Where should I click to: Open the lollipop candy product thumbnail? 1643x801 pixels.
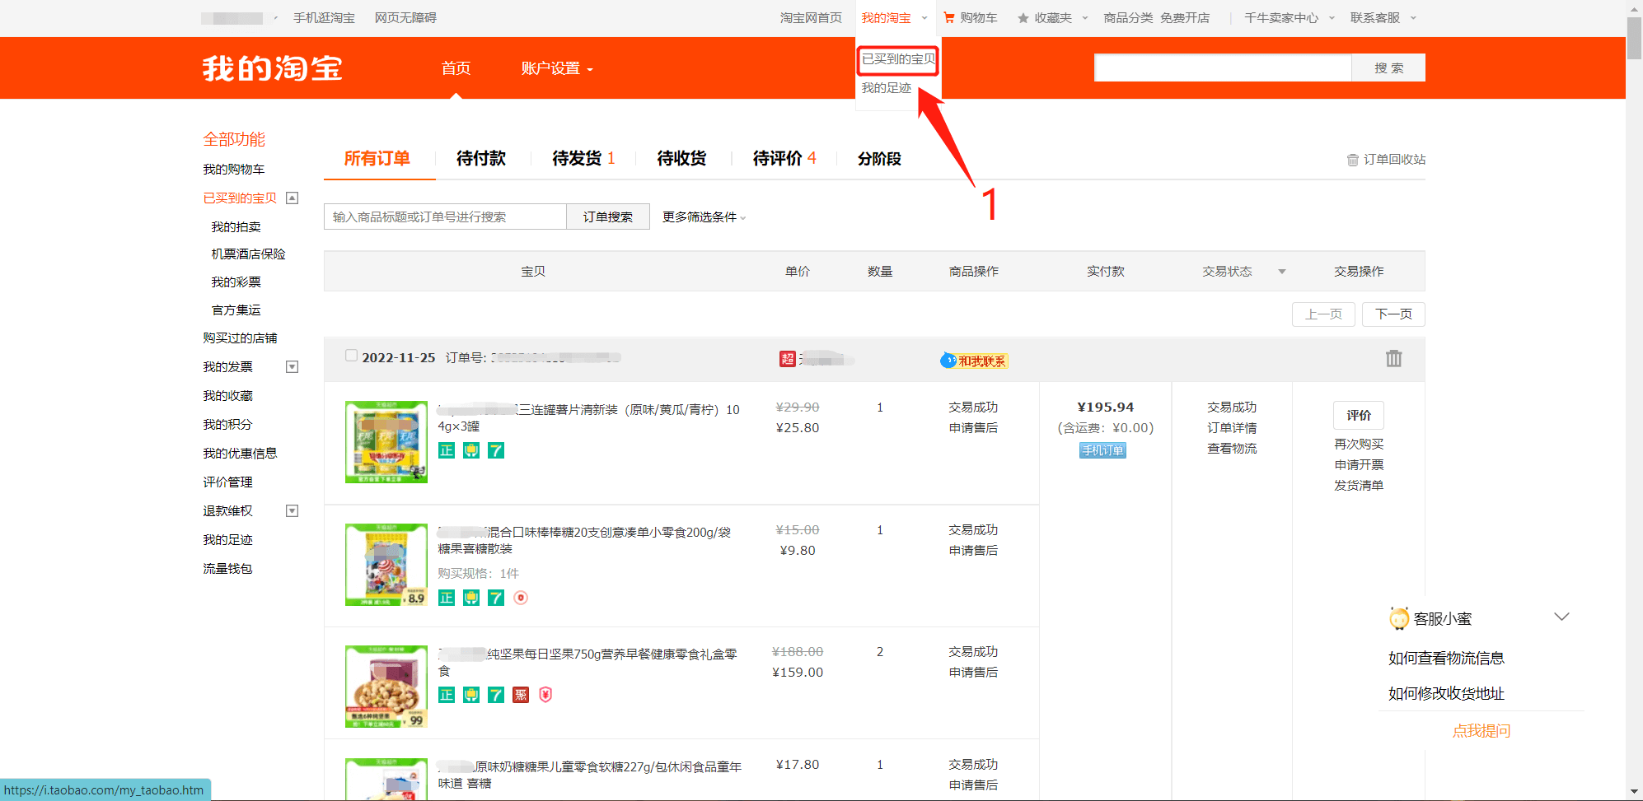[386, 565]
